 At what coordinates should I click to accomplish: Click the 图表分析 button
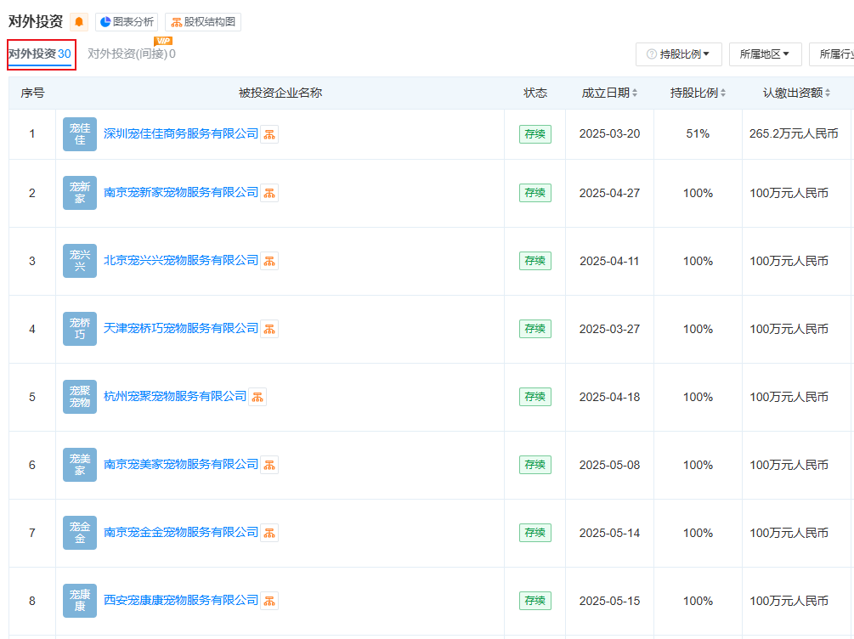(127, 22)
